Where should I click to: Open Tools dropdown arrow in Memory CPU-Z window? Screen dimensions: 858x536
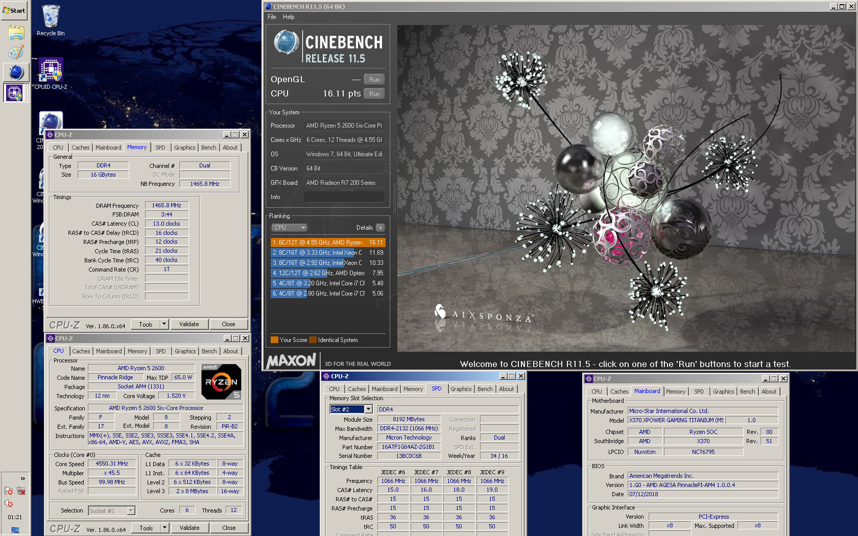tap(164, 324)
